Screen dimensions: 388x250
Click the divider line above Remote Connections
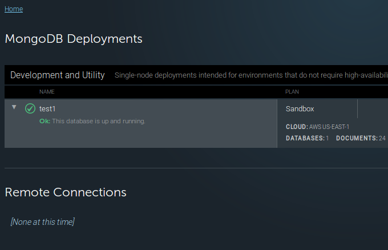click(194, 168)
